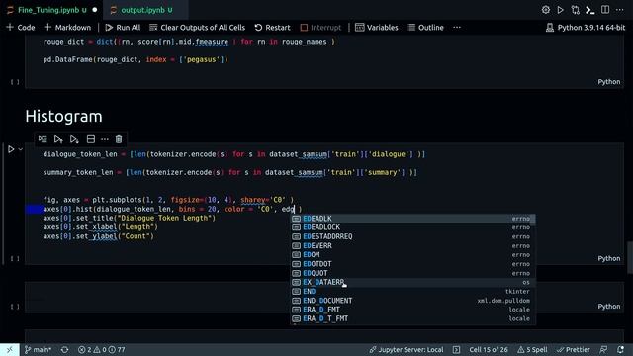Click the sharey parameter in subplots line
Screen dimensions: 633x356
tap(253, 200)
